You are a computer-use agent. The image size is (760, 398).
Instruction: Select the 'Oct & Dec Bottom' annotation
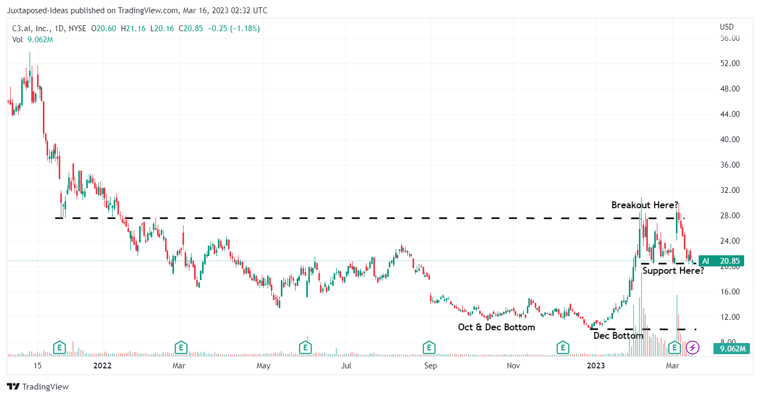click(497, 327)
